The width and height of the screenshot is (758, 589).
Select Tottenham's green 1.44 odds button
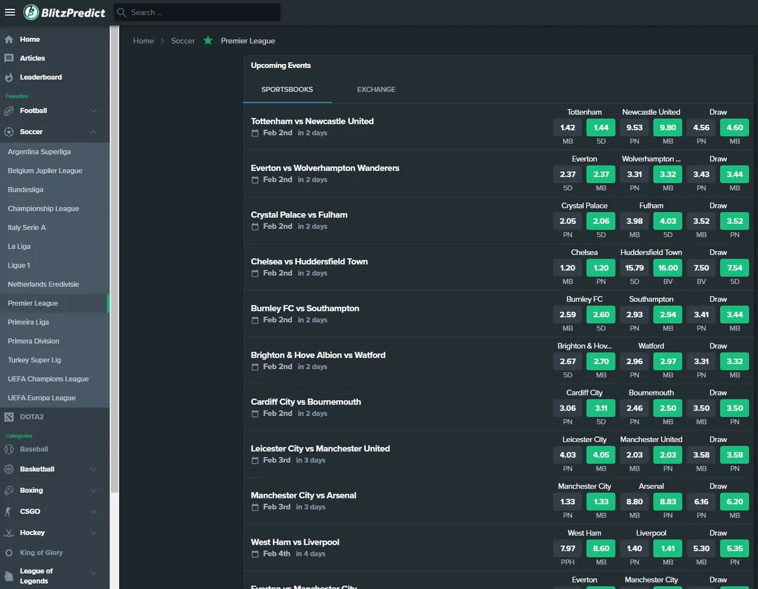pyautogui.click(x=600, y=128)
